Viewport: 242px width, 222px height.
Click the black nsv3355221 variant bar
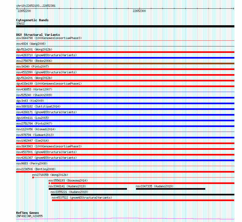click(x=142, y=195)
